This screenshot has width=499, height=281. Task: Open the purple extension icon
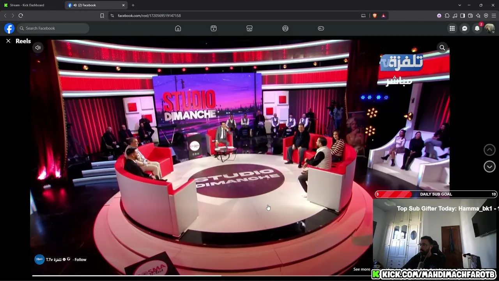[439, 16]
